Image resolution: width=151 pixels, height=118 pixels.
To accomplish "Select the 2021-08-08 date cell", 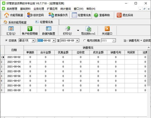I will [x=14, y=85].
